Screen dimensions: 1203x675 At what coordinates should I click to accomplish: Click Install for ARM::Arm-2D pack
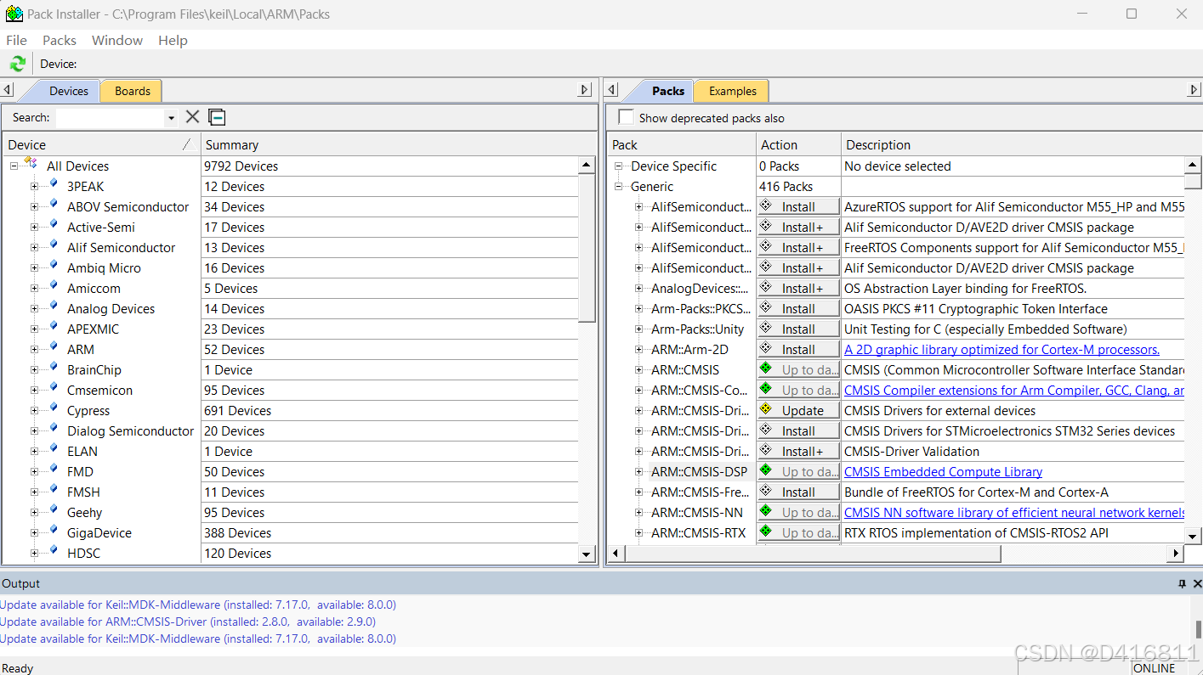[798, 350]
